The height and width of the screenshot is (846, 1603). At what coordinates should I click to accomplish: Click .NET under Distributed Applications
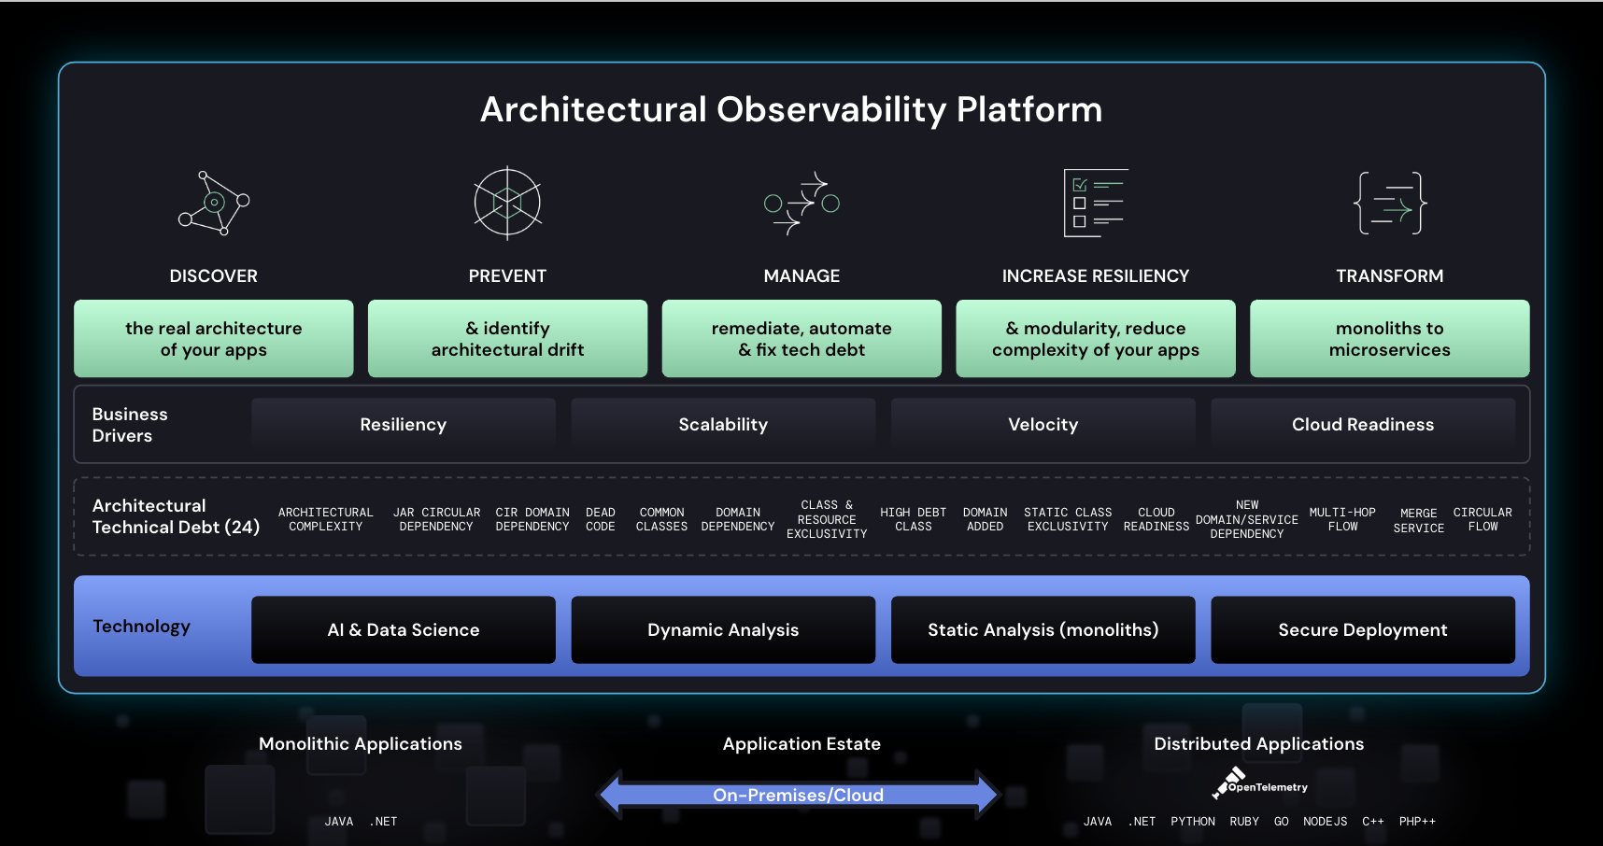[1142, 822]
